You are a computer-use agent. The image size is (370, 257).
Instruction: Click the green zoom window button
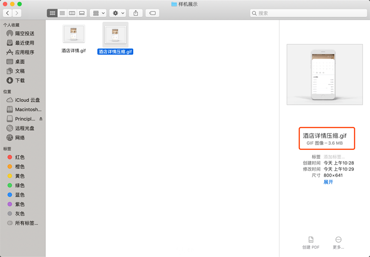point(19,4)
